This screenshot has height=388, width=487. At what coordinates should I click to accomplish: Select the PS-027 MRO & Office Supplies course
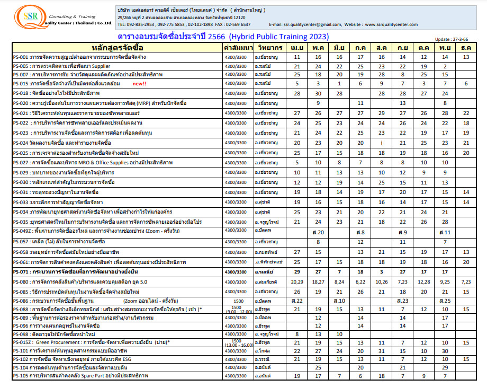pyautogui.click(x=93, y=163)
